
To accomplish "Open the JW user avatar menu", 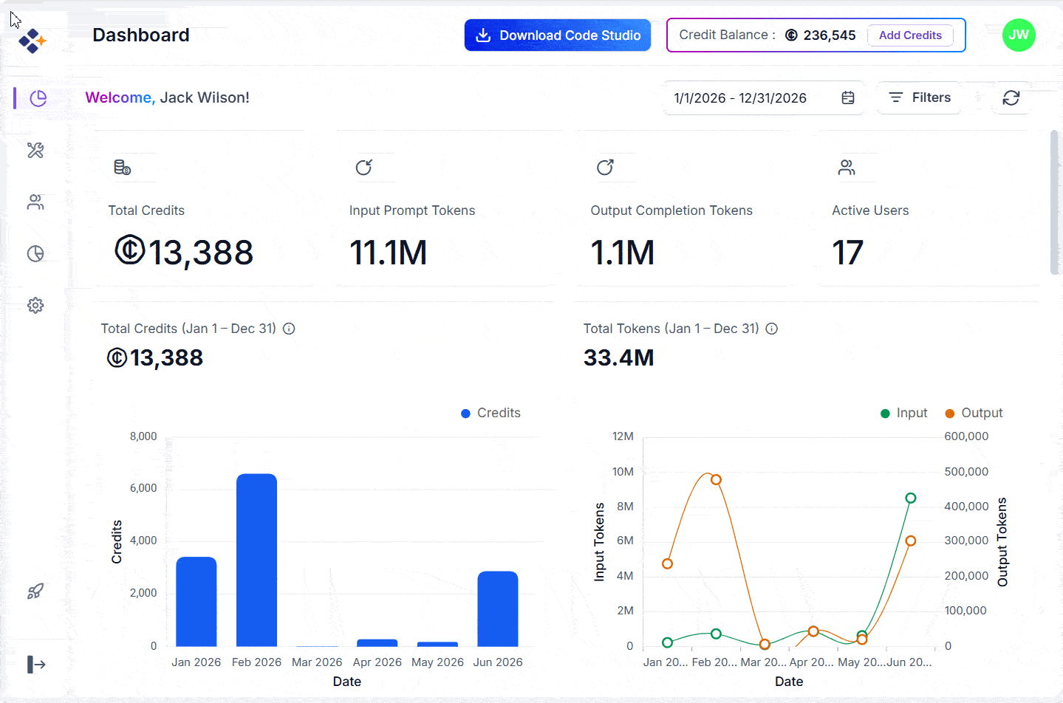I will 1019,35.
